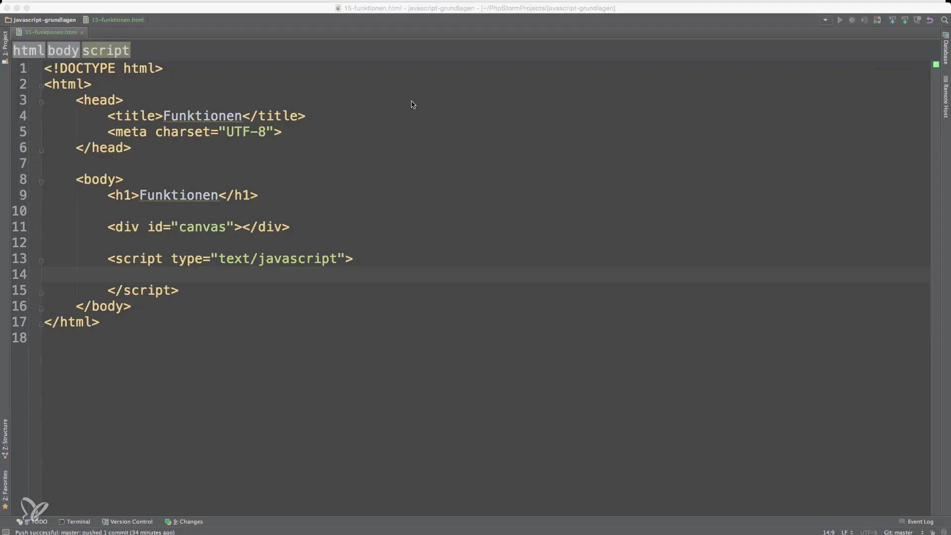
Task: Click fold end marker at line 15
Action: click(41, 292)
